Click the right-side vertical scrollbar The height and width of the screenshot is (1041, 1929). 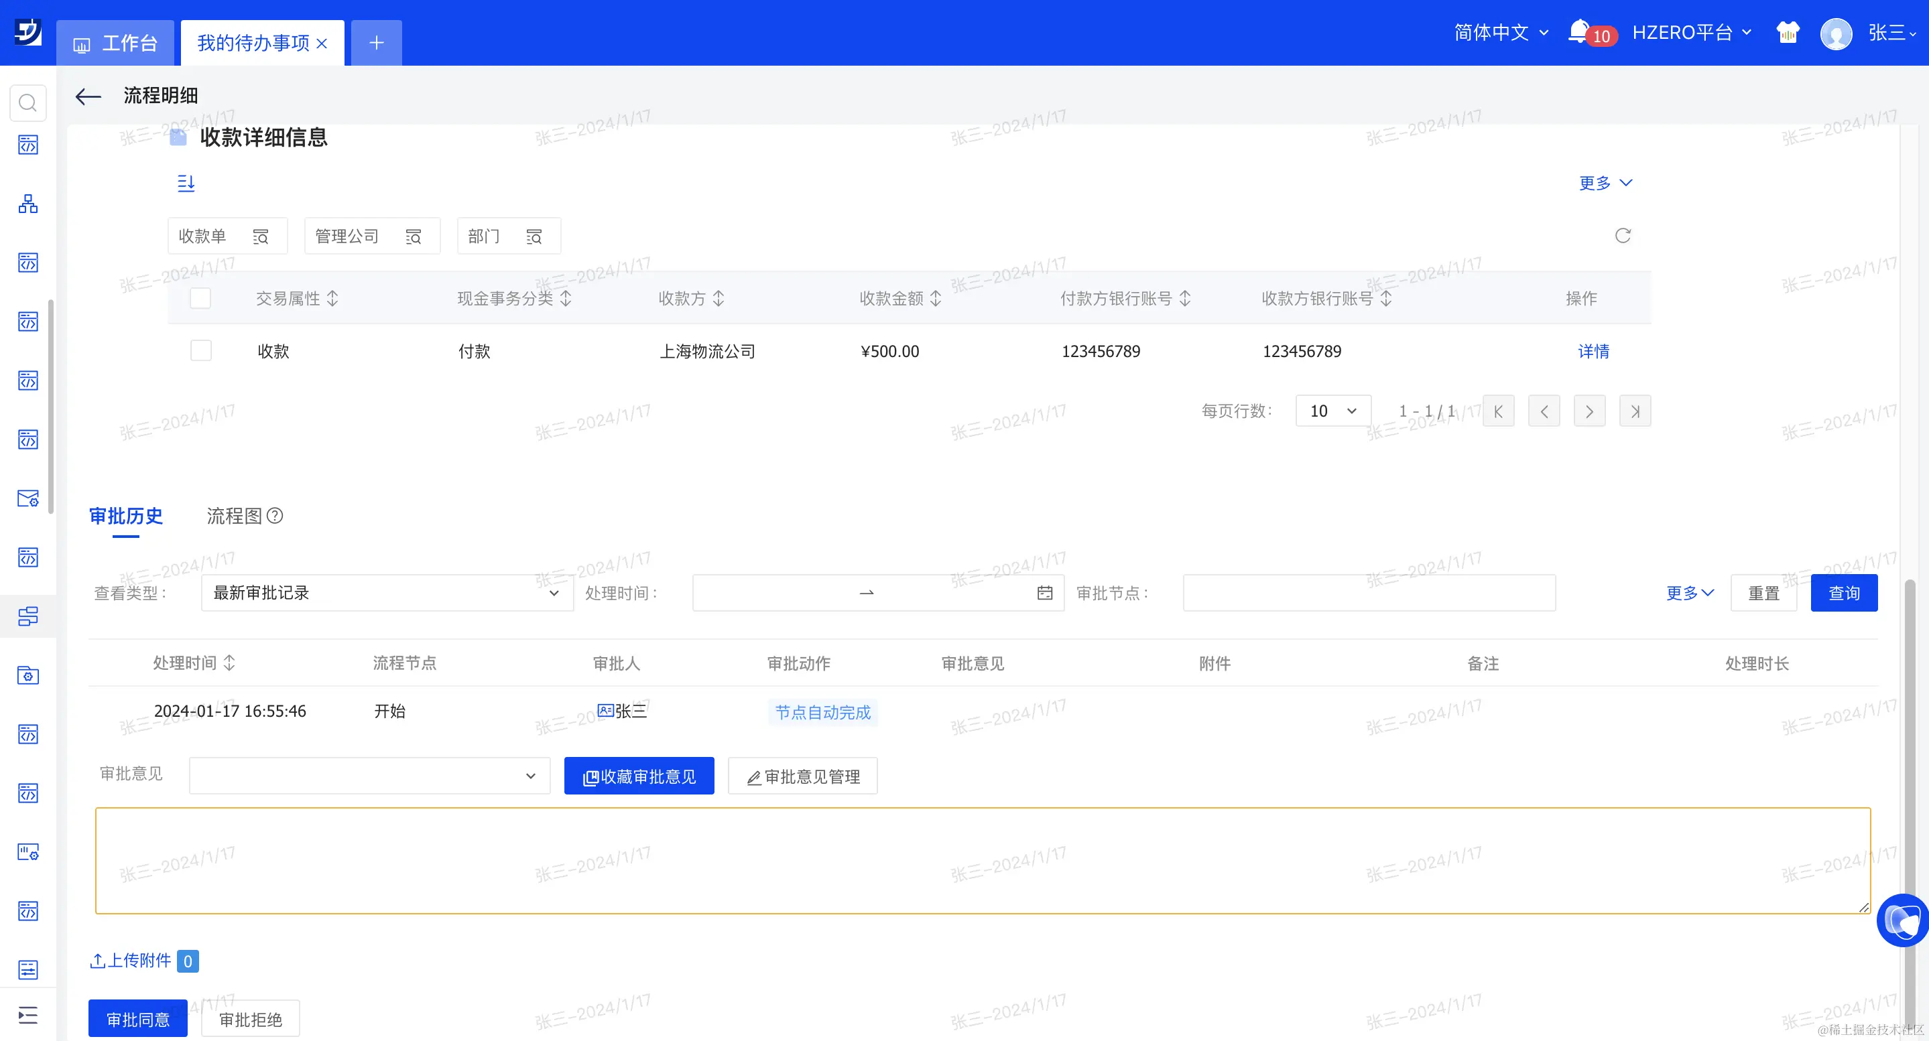click(1909, 748)
